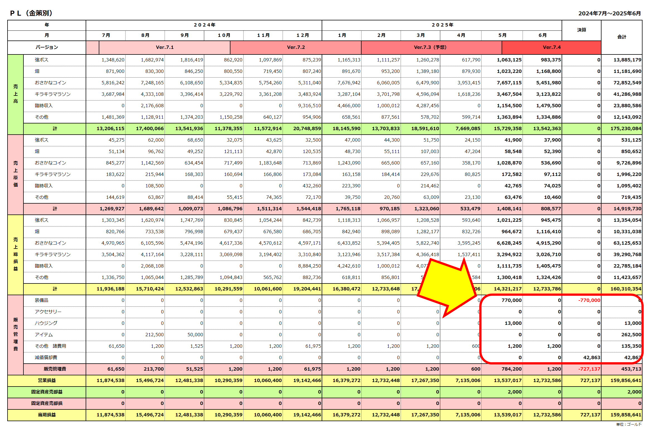Select the Ver.7.4 version header cell

click(x=551, y=47)
